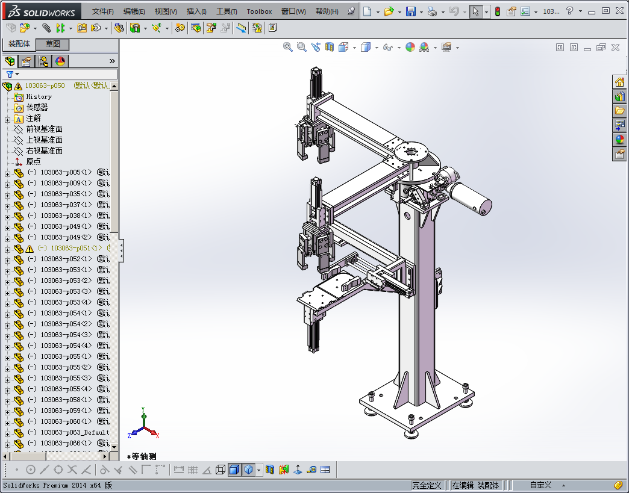Select the 前视基准面 plane

(x=44, y=129)
